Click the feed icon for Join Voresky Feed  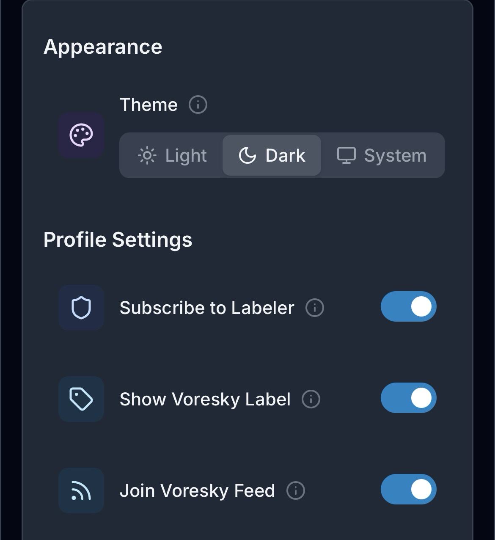tap(81, 490)
